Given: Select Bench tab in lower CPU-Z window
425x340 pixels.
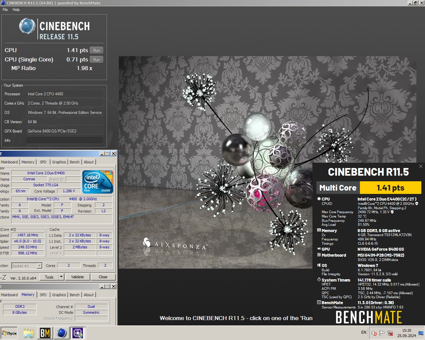Looking at the screenshot, I should [75, 295].
